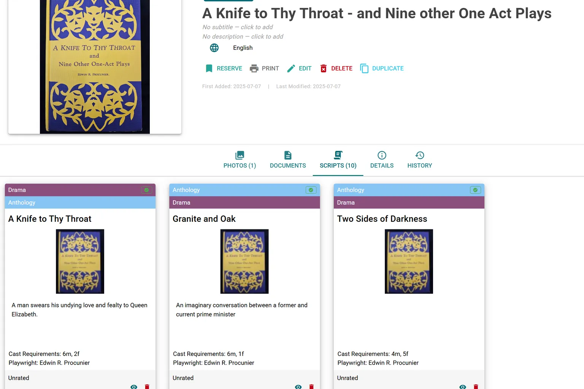Screen dimensions: 584x389
Task: Click the Edit pencil icon
Action: (x=291, y=68)
